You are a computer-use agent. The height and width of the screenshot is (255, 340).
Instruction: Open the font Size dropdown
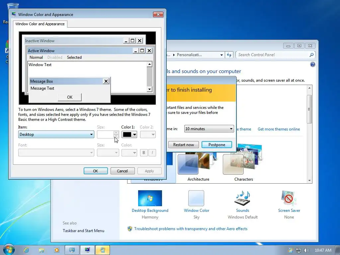[x=108, y=153]
